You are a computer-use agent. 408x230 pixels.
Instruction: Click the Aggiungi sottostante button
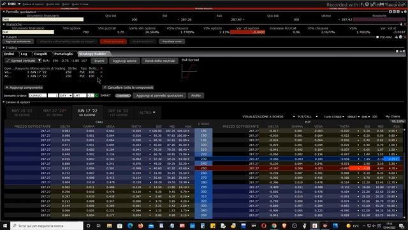(18, 42)
